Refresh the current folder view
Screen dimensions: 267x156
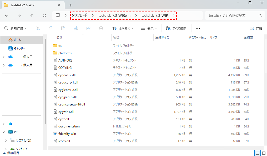(44, 15)
